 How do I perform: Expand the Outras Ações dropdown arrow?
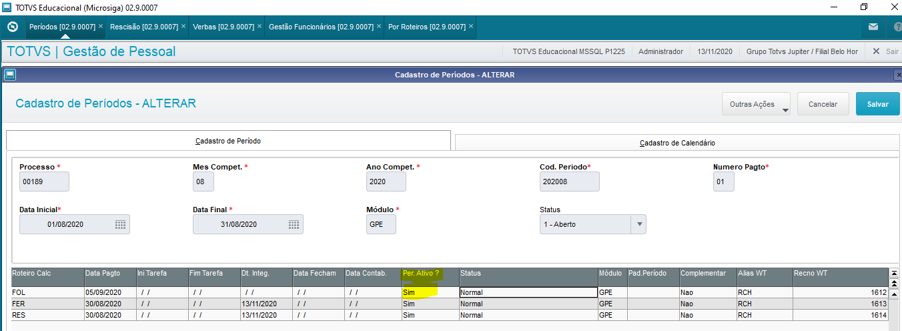[785, 110]
